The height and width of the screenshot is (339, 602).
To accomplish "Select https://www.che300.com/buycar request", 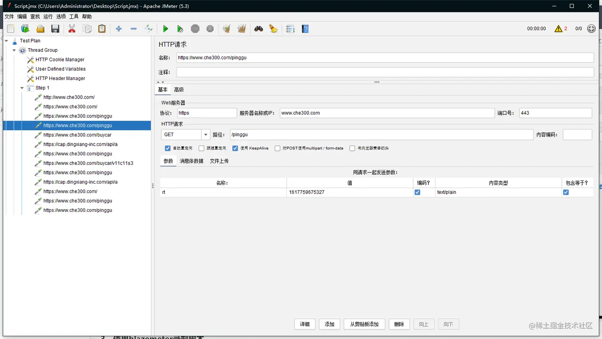I will pos(77,135).
